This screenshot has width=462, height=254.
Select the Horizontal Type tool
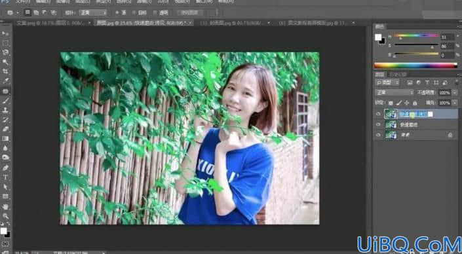pos(5,177)
